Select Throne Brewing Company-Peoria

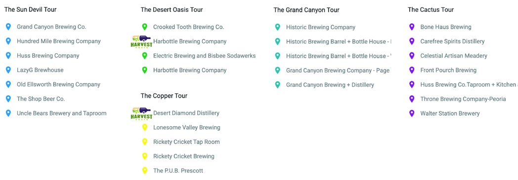click(463, 99)
